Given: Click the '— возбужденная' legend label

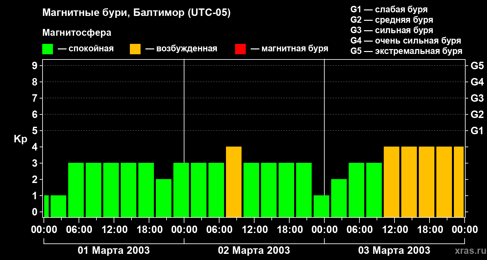Looking at the screenshot, I should pos(181,49).
